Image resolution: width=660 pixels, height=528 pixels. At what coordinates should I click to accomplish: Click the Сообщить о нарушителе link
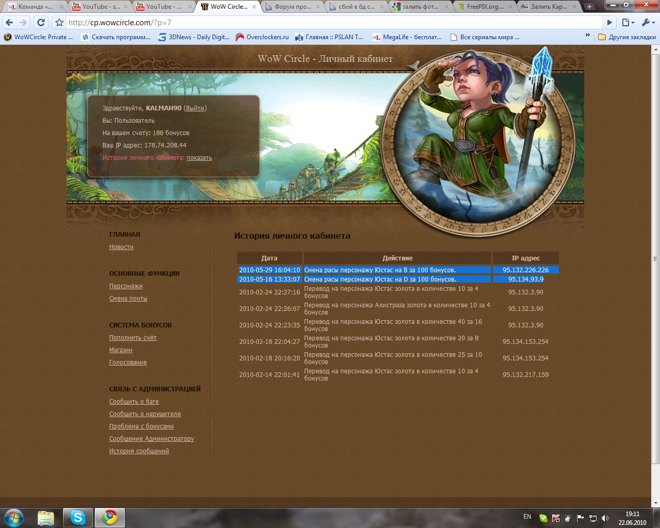point(145,414)
